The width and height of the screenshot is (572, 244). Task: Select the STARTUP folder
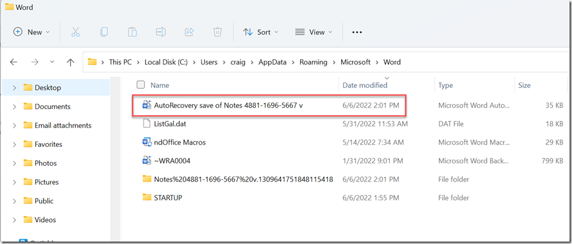pos(168,198)
